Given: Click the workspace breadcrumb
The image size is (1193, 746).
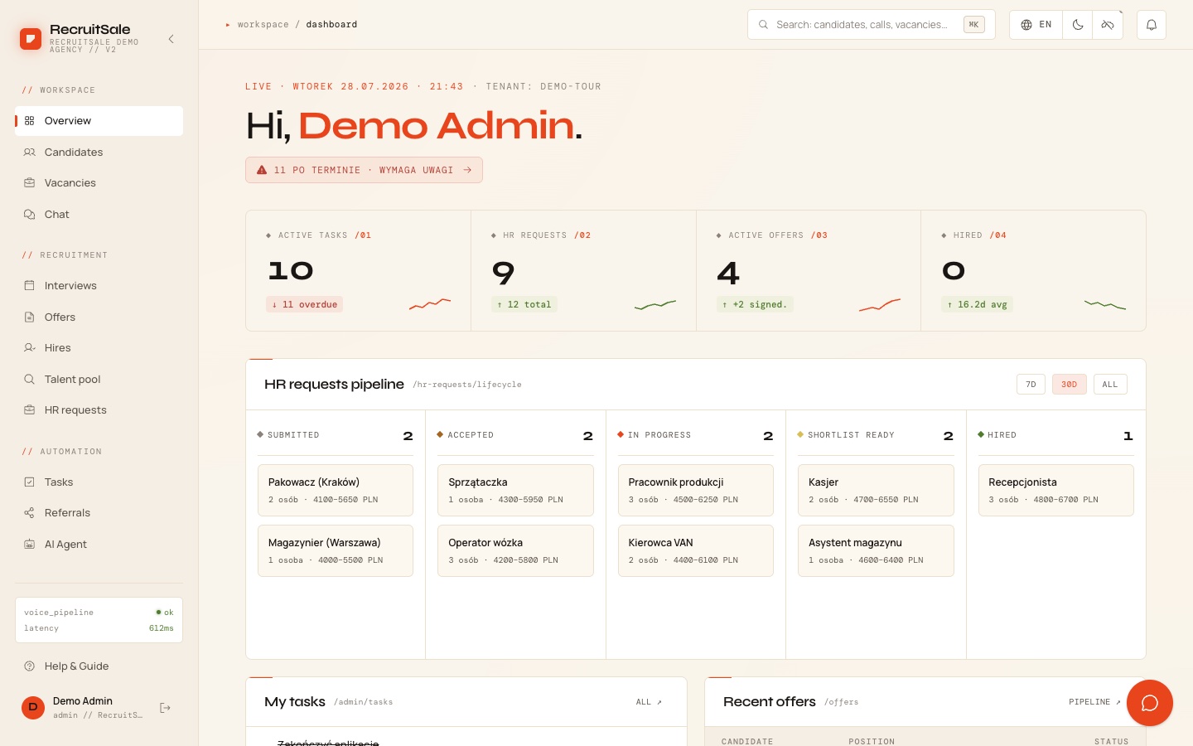Looking at the screenshot, I should [x=263, y=25].
